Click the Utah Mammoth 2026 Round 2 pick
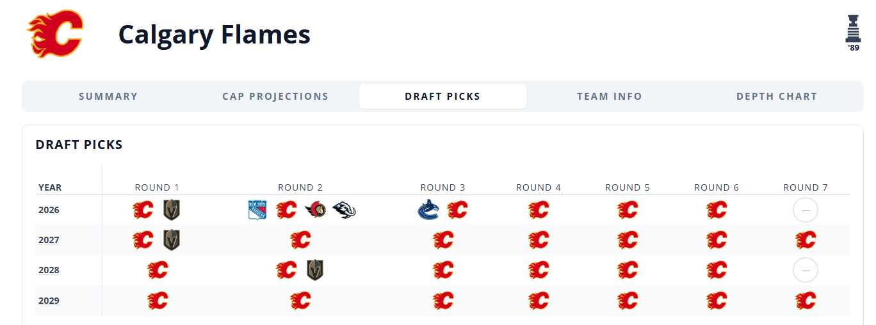Screen dimensions: 876x325 point(345,210)
